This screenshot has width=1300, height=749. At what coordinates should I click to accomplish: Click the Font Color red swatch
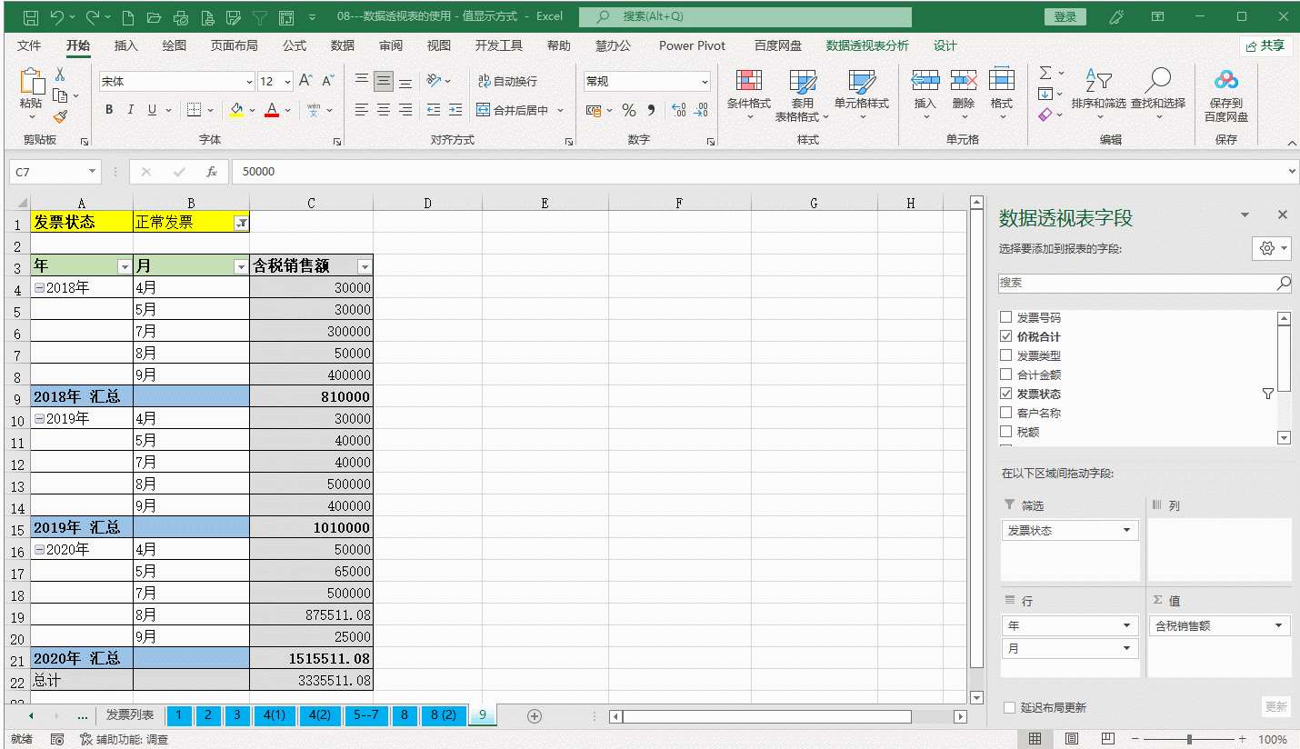(272, 110)
